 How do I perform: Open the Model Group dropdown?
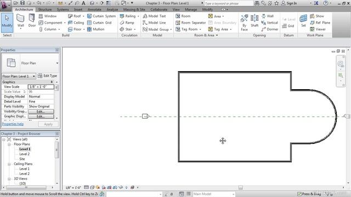pyautogui.click(x=171, y=29)
